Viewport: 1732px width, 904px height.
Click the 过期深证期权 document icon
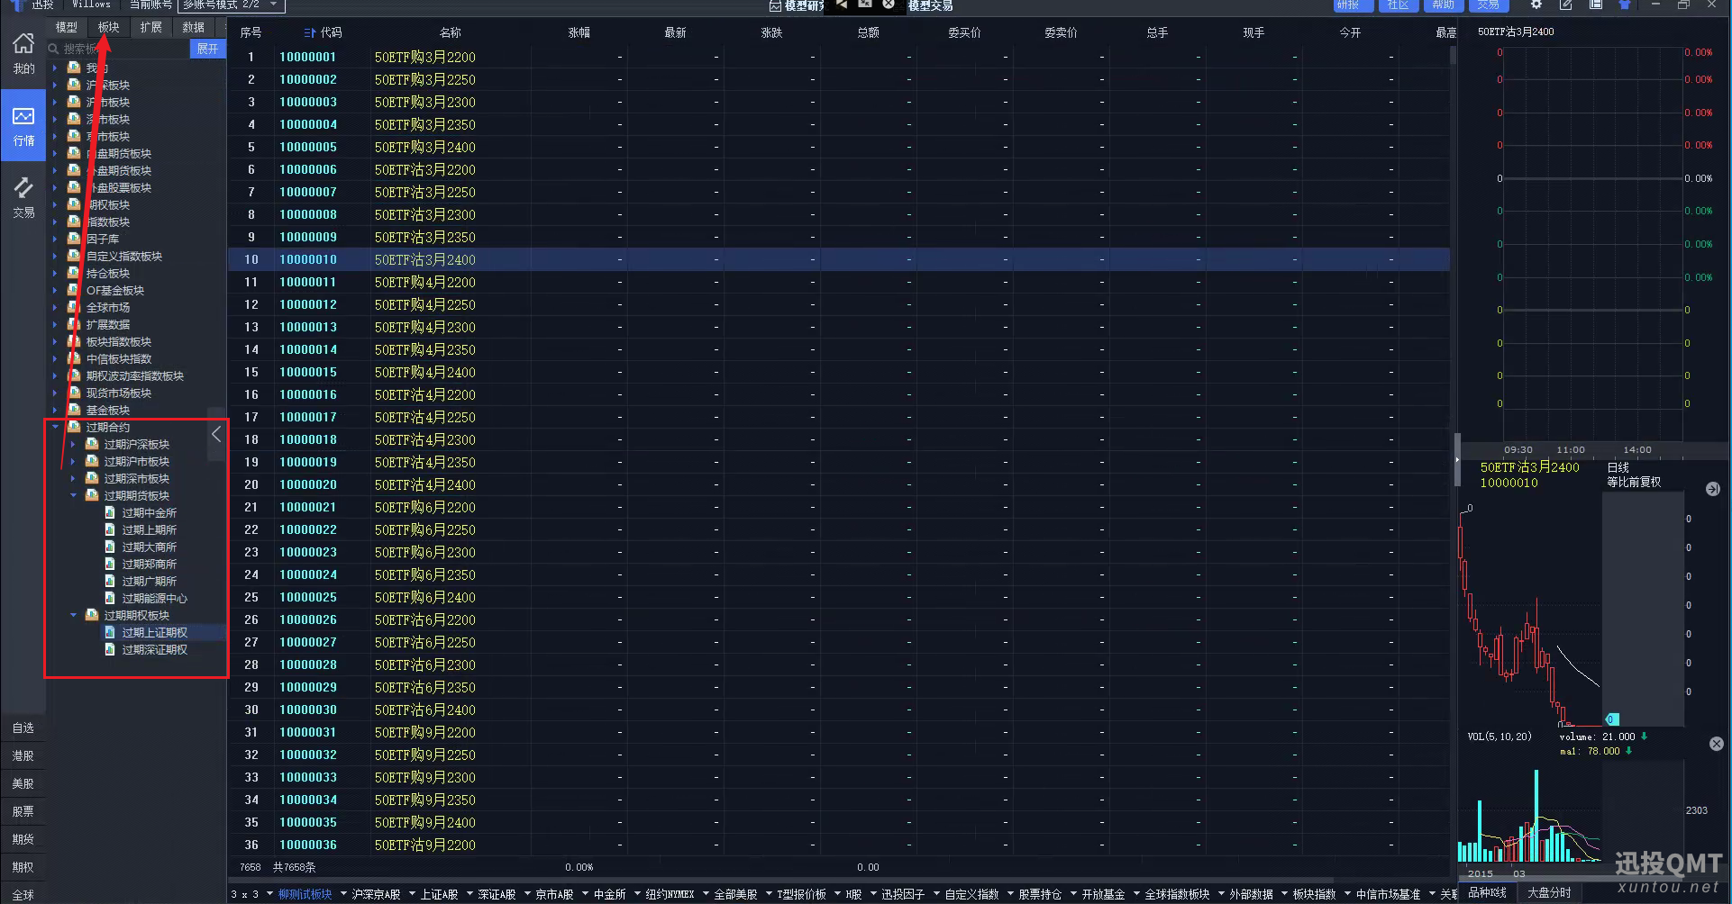click(x=110, y=649)
